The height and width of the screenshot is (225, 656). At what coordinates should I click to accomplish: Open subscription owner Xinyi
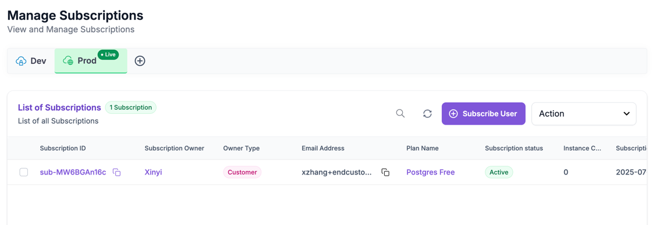[153, 172]
